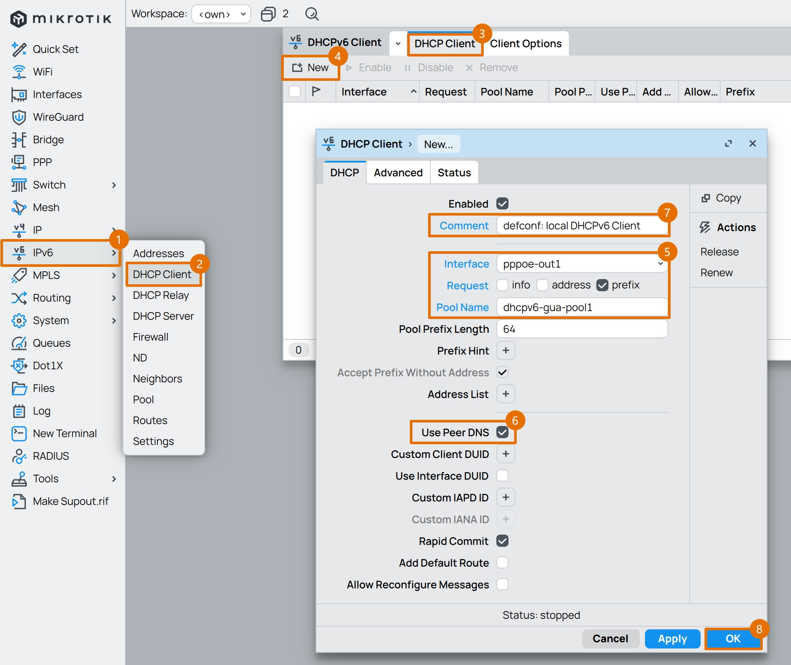The image size is (791, 665).
Task: Toggle Rapid Commit checkbox
Action: click(x=502, y=541)
